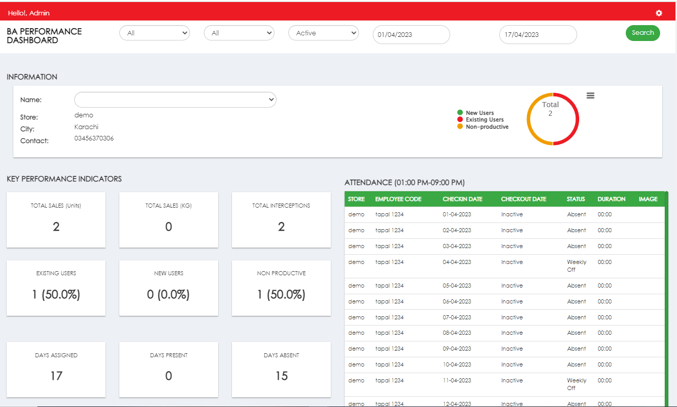Click the 07-04-2023 checkin date cell
677x407 pixels.
[457, 317]
